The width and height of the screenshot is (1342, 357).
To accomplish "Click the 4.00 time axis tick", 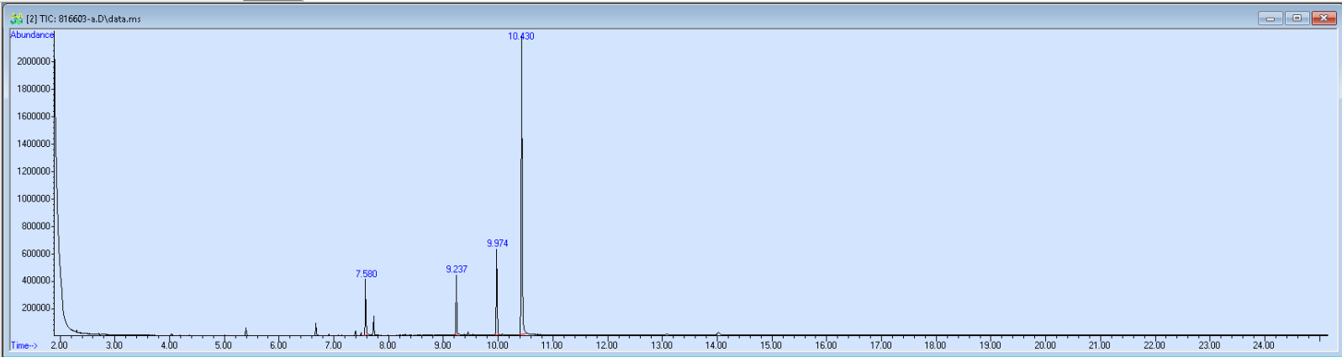I will [168, 345].
